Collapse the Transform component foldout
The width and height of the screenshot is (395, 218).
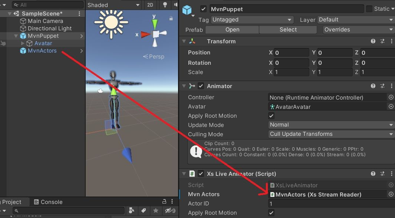click(x=184, y=41)
